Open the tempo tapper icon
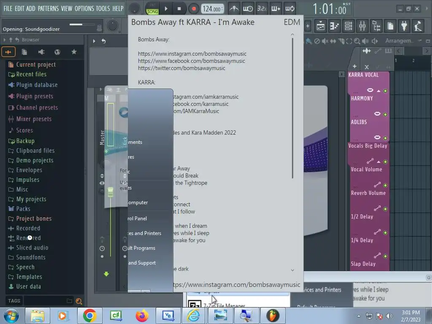 [x=418, y=26]
